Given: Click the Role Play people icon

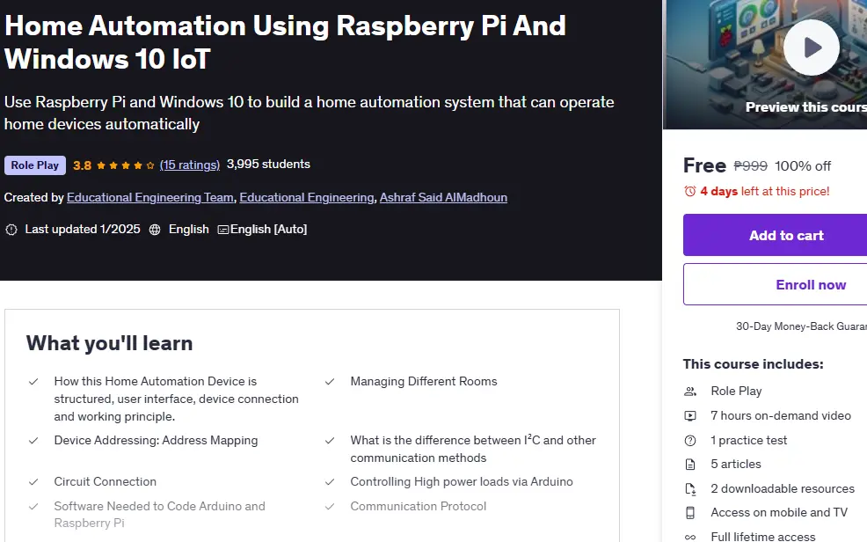Looking at the screenshot, I should pyautogui.click(x=690, y=392).
